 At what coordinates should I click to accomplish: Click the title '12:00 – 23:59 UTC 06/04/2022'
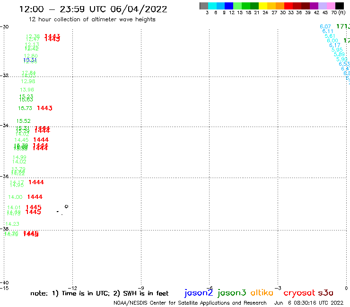(93, 9)
